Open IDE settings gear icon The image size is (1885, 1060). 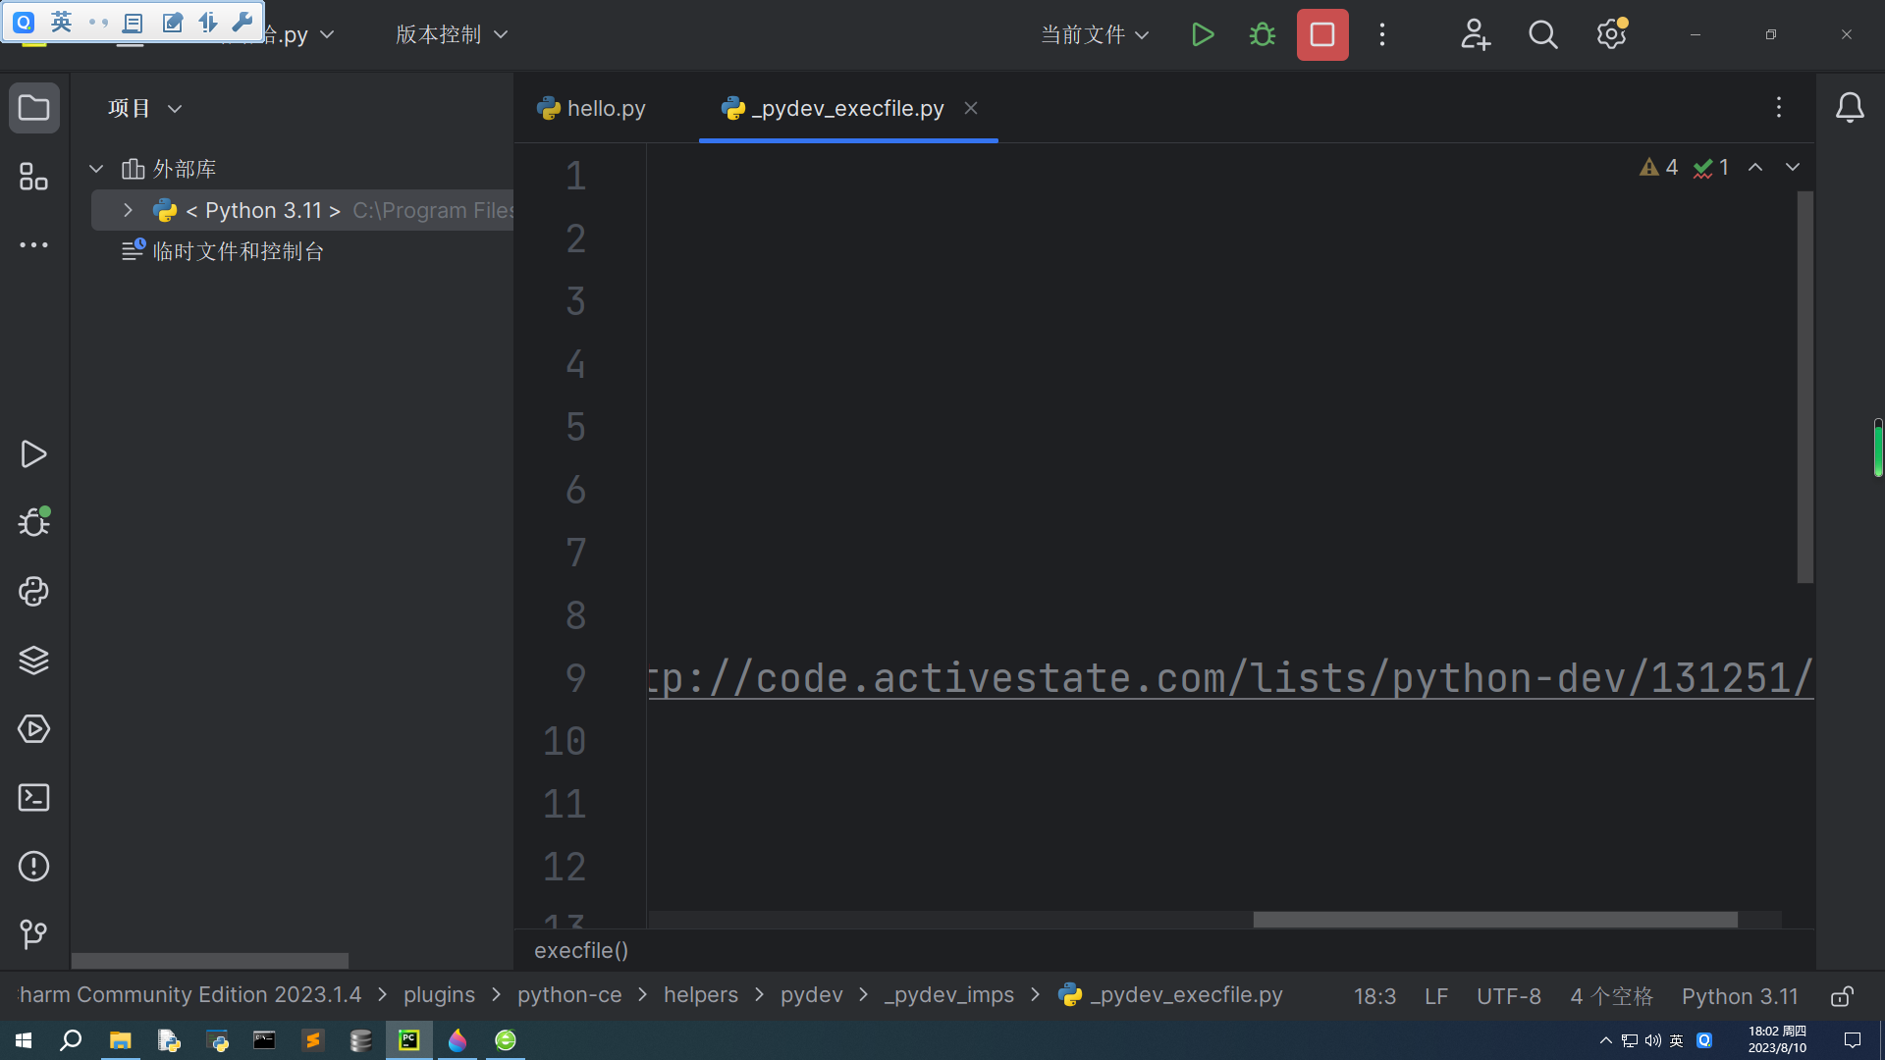click(x=1611, y=35)
